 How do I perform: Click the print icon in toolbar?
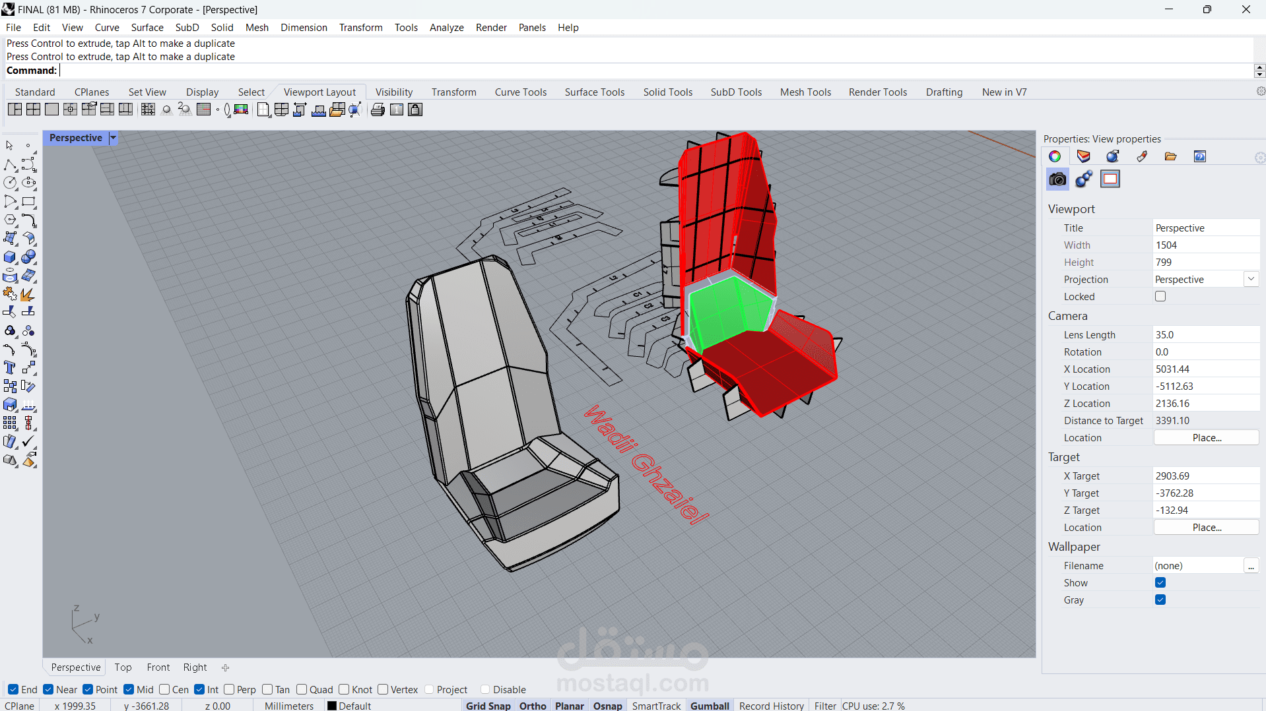378,109
